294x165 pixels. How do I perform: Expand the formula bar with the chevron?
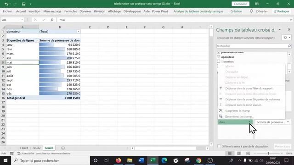point(291,20)
